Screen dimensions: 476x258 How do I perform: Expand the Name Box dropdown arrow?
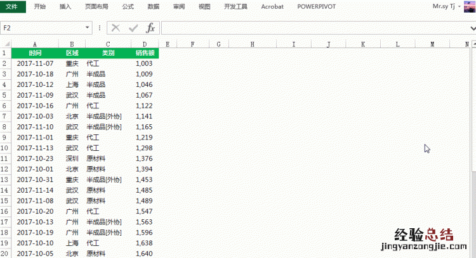pos(88,28)
